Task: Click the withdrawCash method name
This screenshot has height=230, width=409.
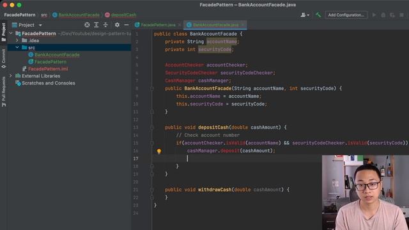Action: tap(215, 190)
